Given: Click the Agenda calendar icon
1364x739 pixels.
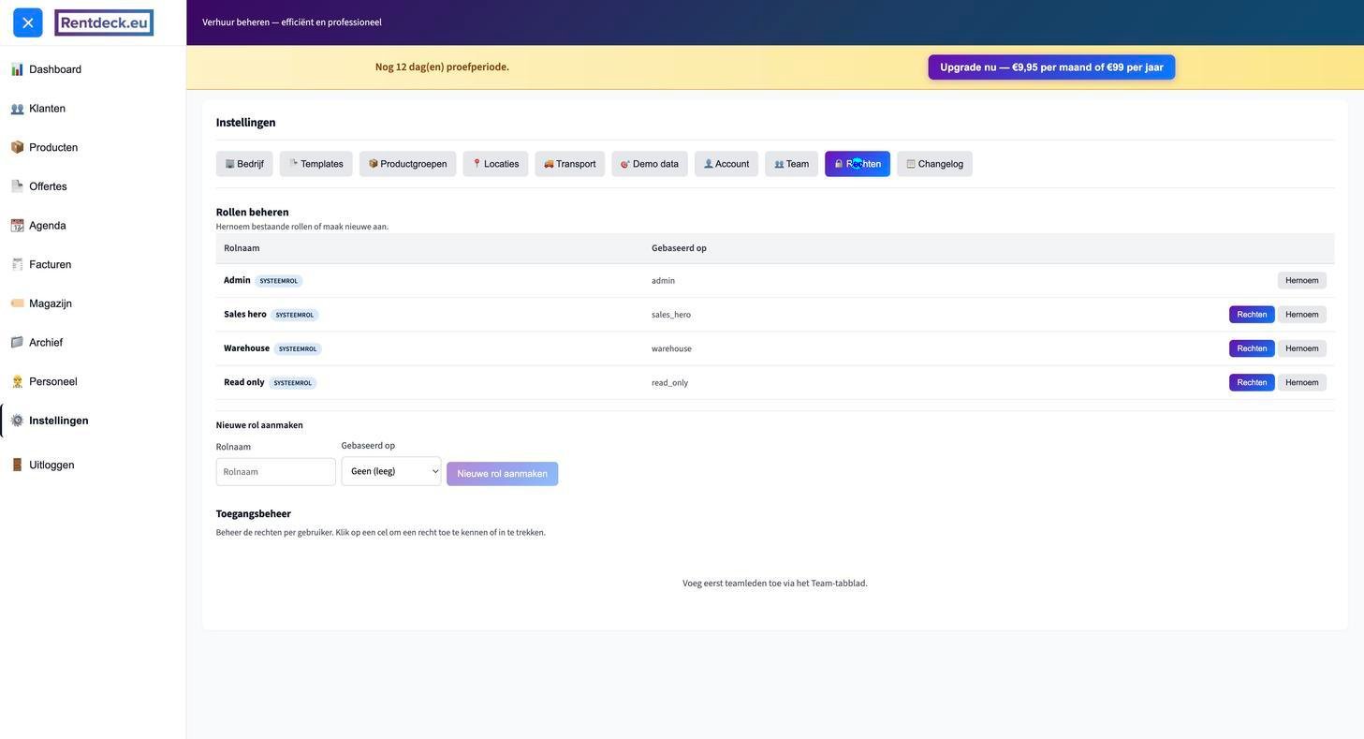Looking at the screenshot, I should coord(17,226).
